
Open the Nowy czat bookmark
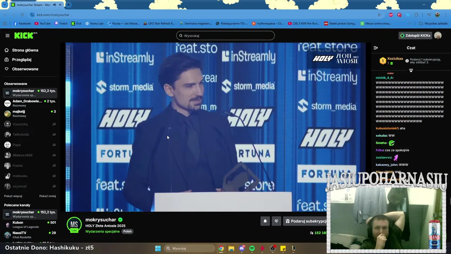[x=94, y=24]
